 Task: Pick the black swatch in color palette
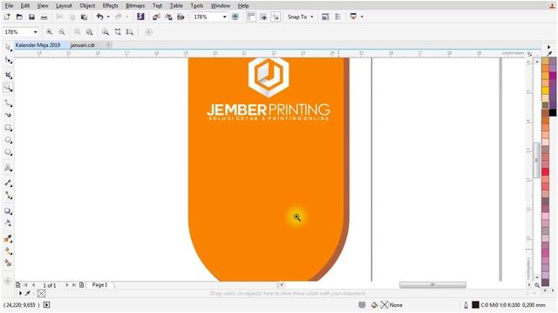552,112
